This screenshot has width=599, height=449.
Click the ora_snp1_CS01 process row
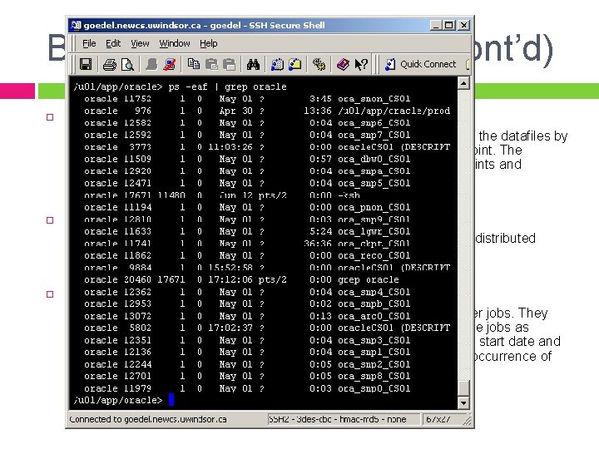247,352
